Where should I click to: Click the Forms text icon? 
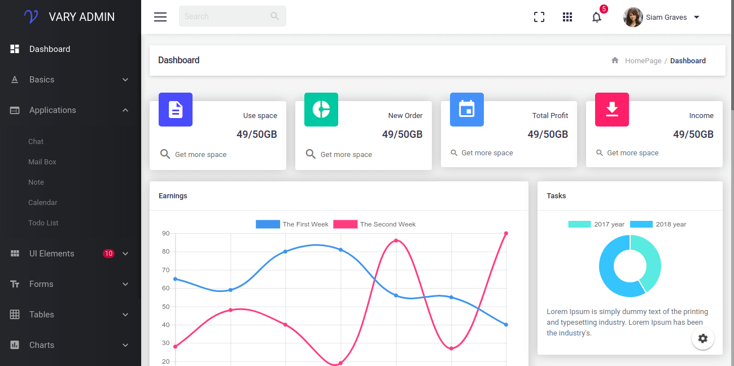(15, 284)
